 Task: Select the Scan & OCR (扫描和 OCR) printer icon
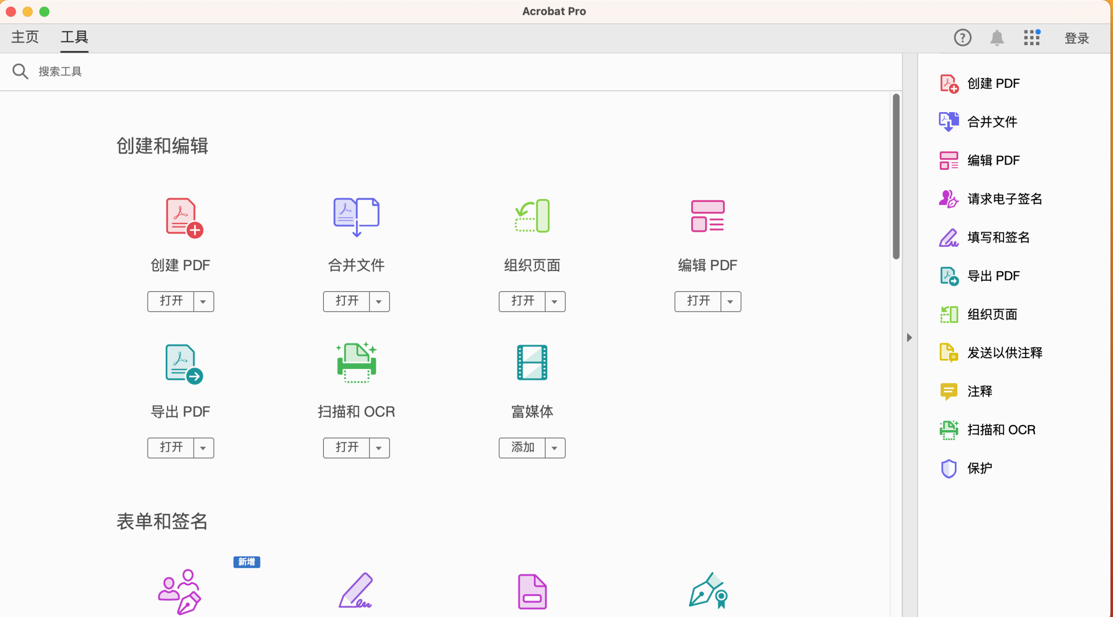tap(356, 363)
